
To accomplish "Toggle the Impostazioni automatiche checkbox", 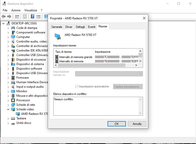I will (x=77, y=86).
